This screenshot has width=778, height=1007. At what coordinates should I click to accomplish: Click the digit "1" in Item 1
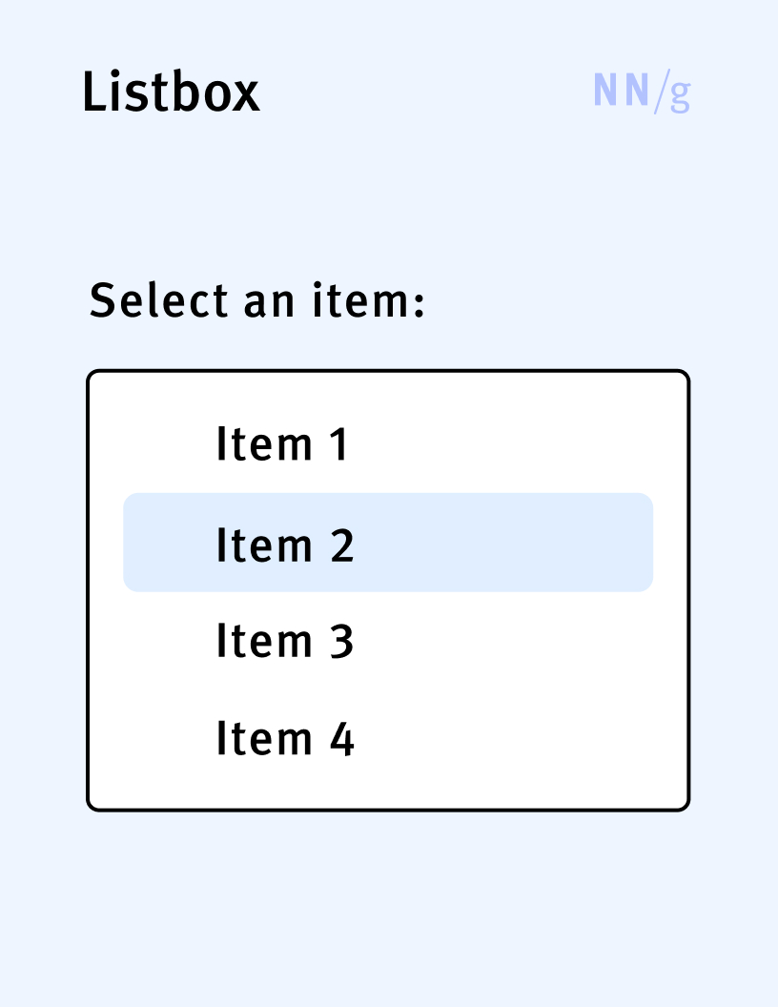339,445
